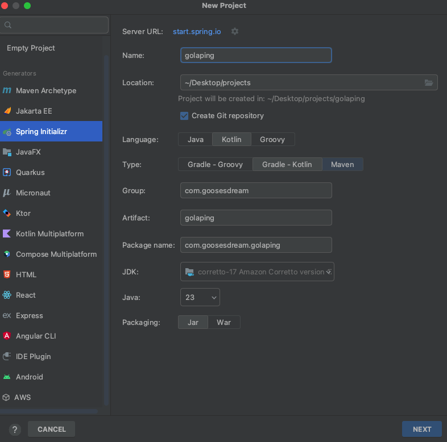Viewport: 447px width, 442px height.
Task: Click the Group input field
Action: click(x=256, y=190)
